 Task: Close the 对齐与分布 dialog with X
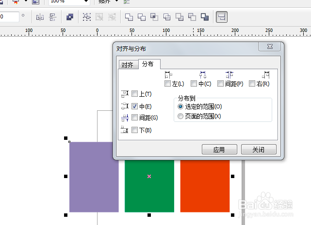(270, 46)
